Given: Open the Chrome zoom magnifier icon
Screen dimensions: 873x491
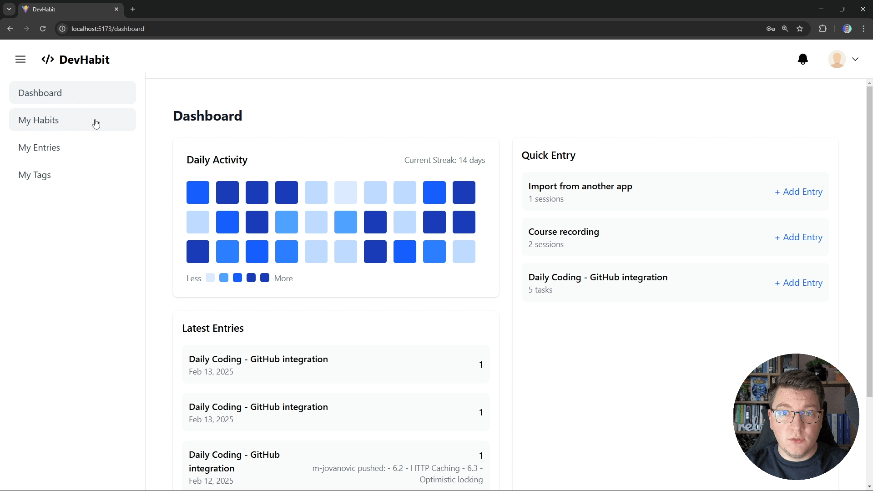Looking at the screenshot, I should click(785, 29).
